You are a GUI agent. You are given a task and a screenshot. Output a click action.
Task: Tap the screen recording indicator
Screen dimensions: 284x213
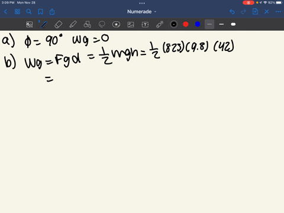tap(248, 2)
